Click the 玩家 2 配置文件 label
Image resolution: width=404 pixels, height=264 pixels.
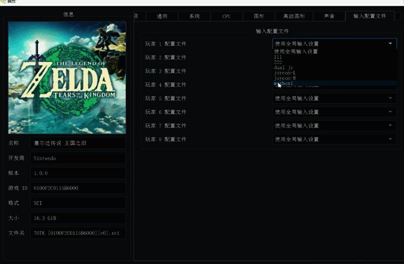point(166,58)
